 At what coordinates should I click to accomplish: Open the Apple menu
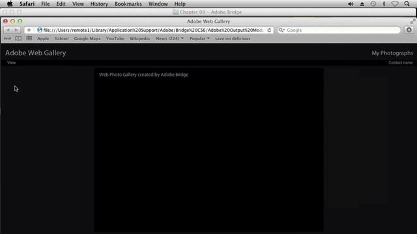point(10,4)
